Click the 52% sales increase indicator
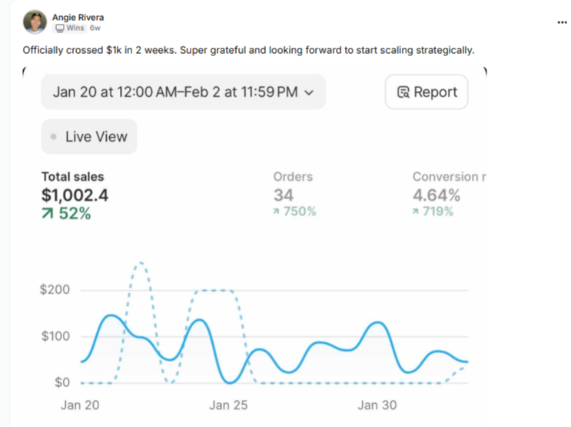The height and width of the screenshot is (427, 571). (x=66, y=213)
